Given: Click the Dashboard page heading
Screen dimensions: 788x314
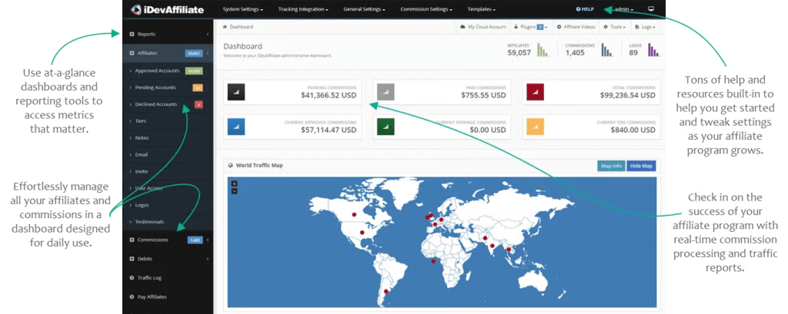Looking at the screenshot, I should pos(242,46).
